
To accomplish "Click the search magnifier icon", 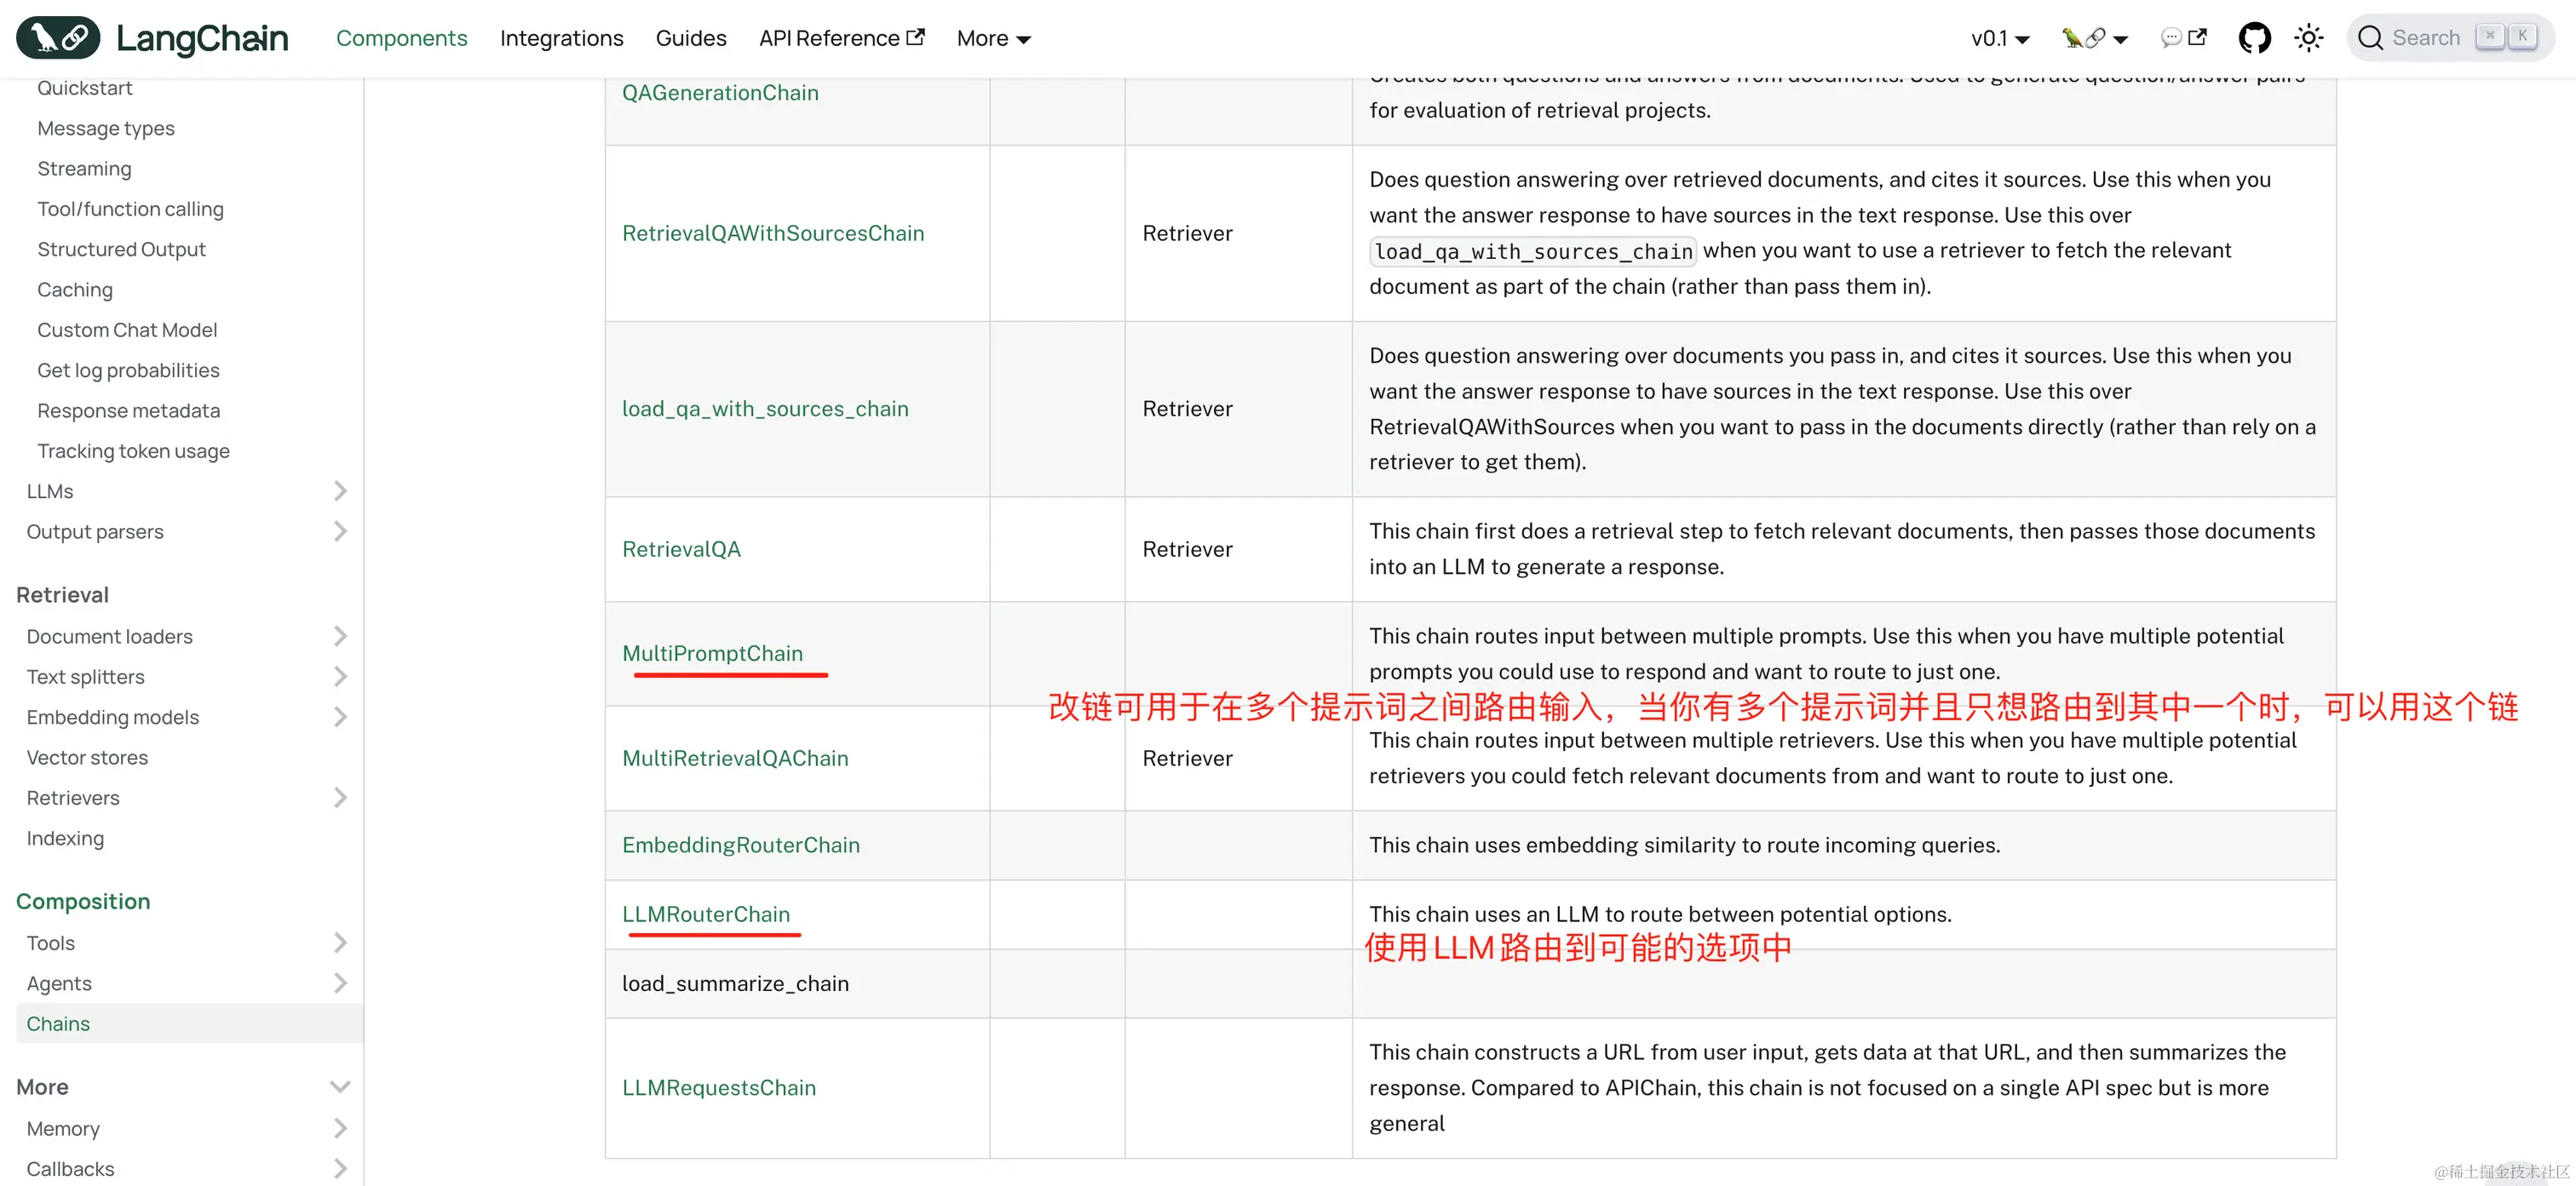I will point(2370,38).
